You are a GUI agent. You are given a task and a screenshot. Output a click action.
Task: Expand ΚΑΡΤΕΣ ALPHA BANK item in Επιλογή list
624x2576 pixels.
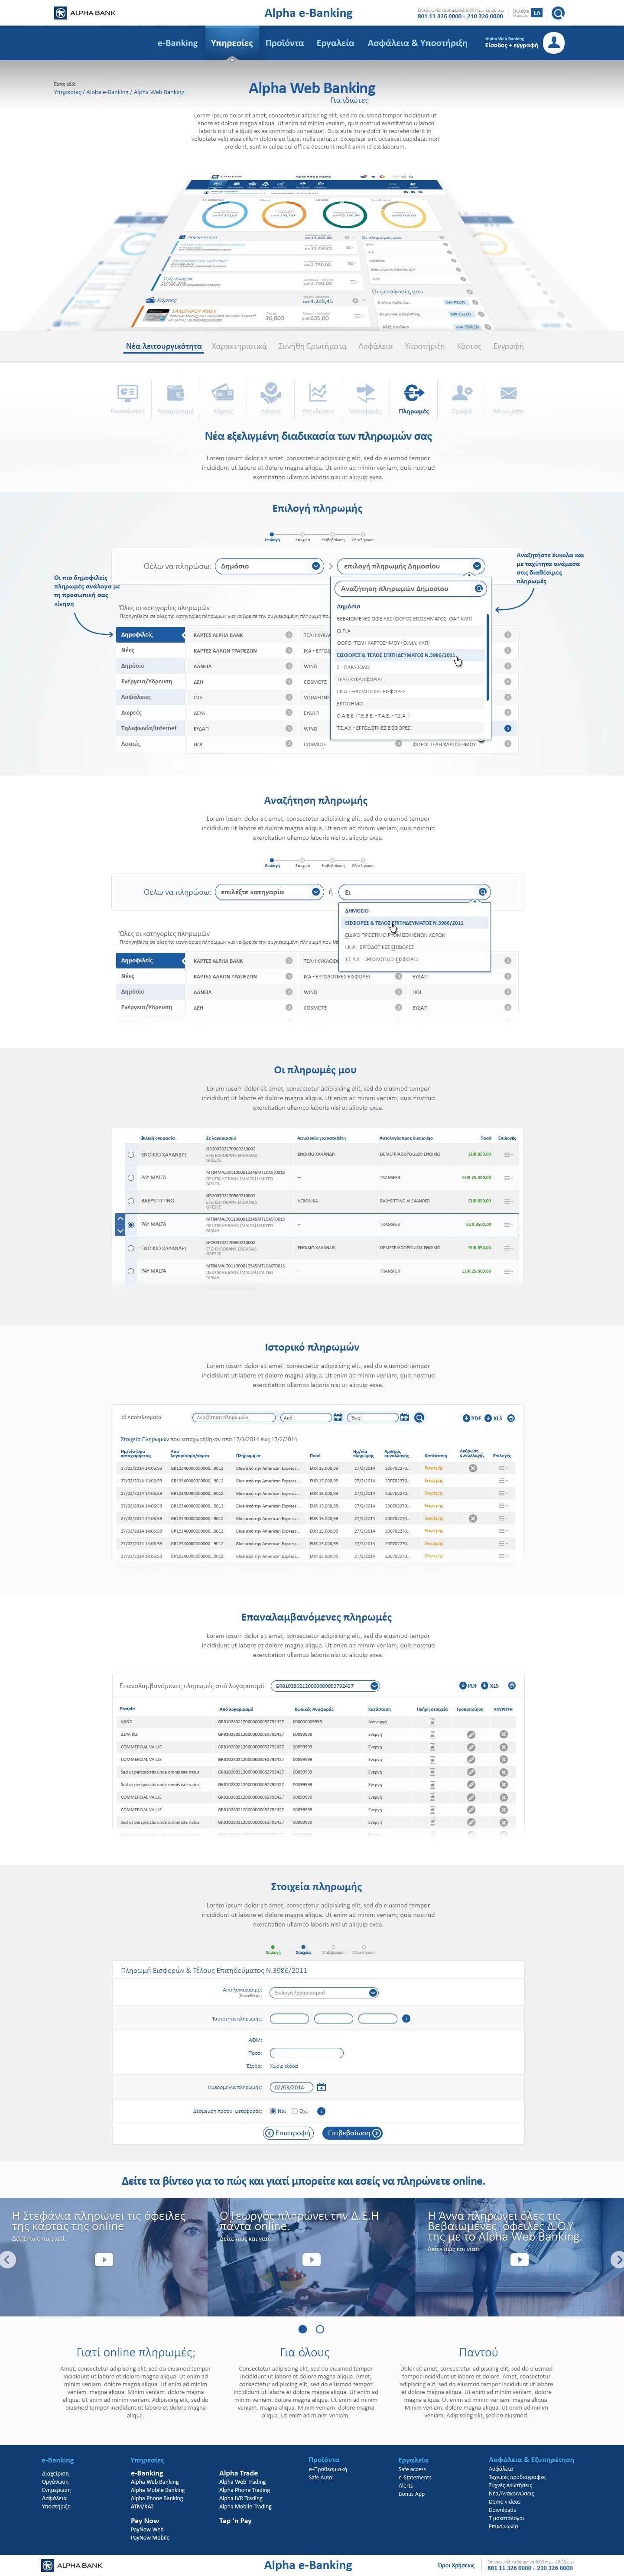click(289, 635)
